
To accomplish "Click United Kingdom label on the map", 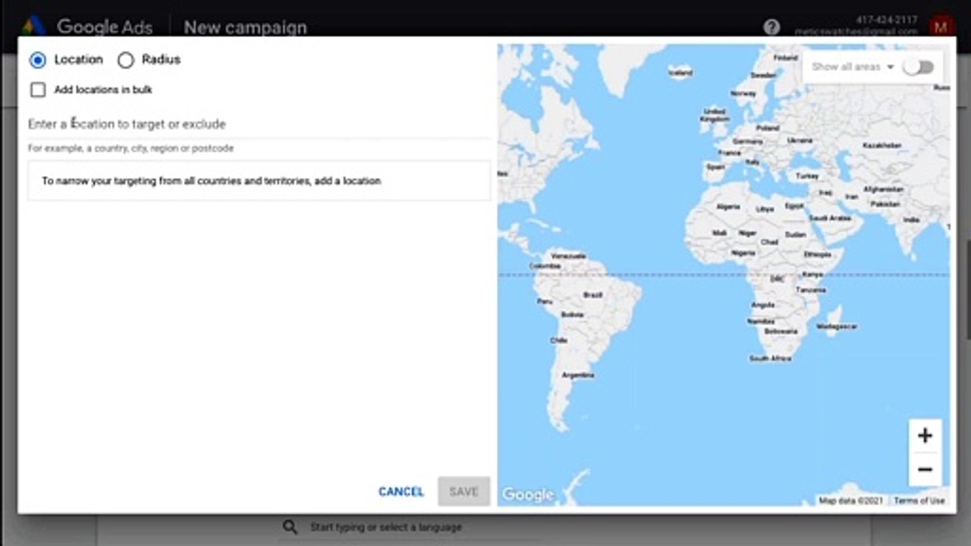I will [x=715, y=115].
